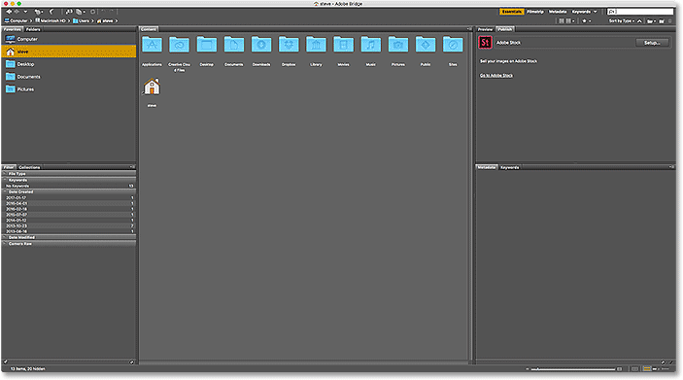
Task: Go forward with the forward arrow
Action: [x=17, y=12]
